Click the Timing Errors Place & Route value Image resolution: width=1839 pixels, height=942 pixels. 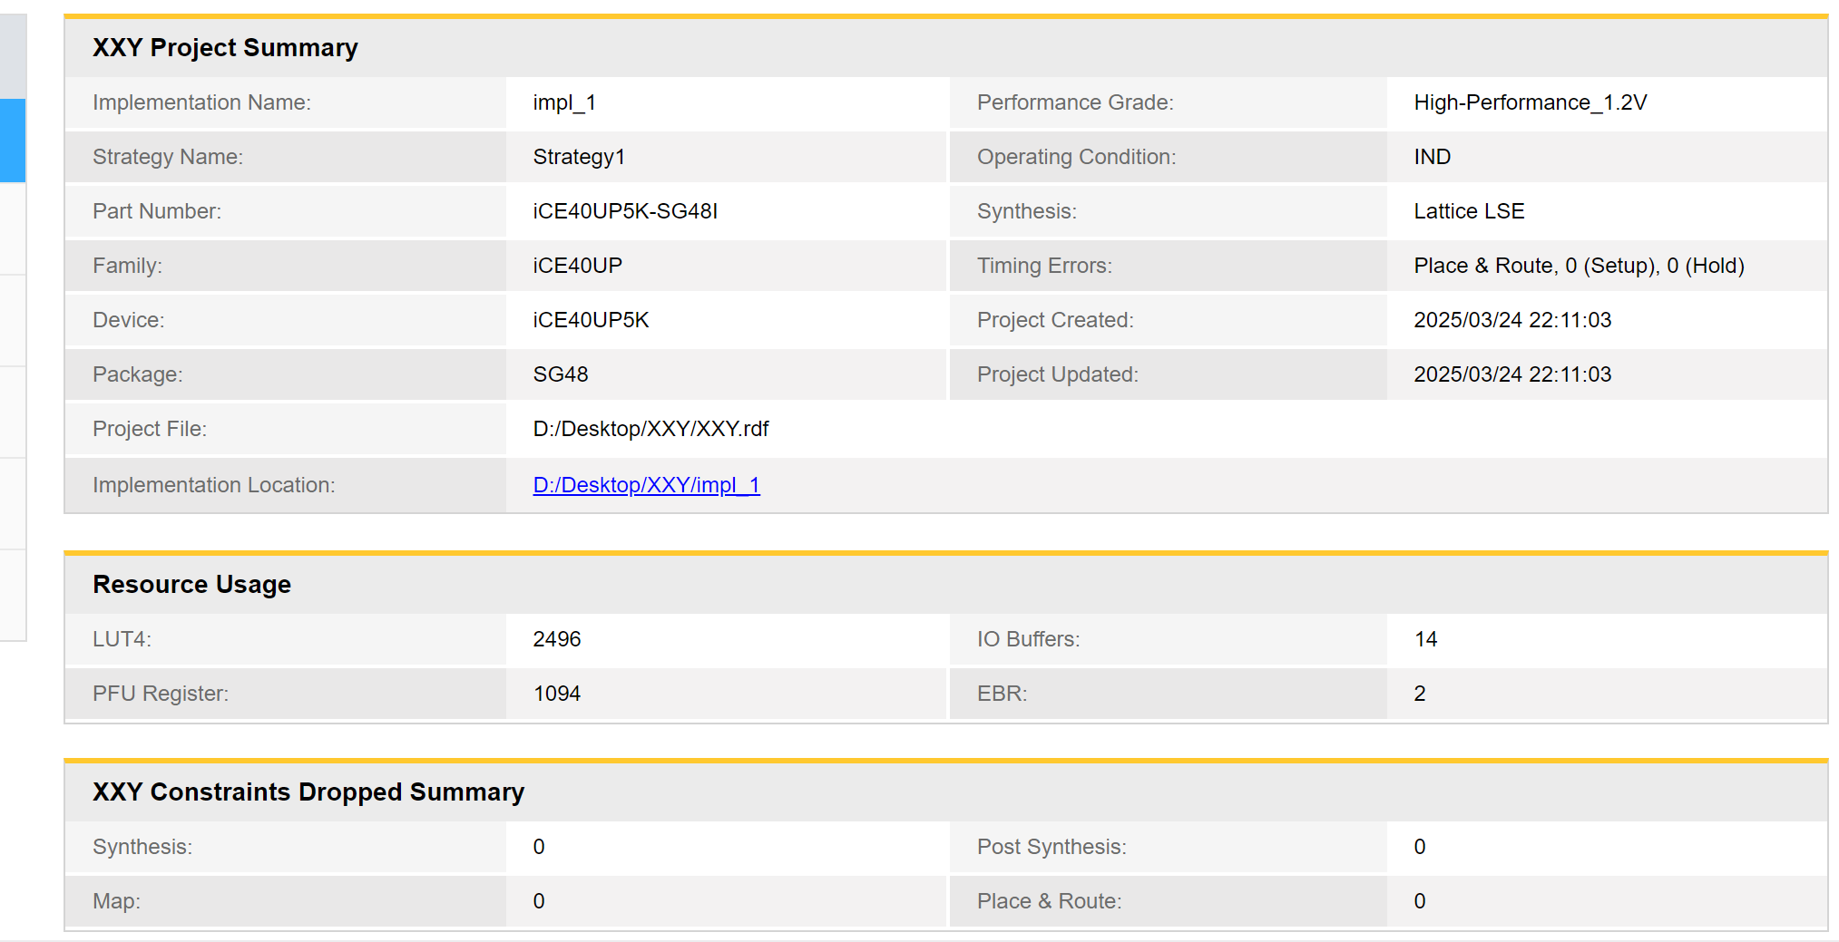[x=1579, y=266]
